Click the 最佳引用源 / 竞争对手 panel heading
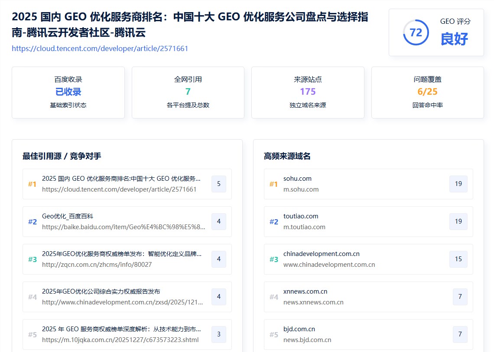This screenshot has height=352, width=494. pos(62,156)
